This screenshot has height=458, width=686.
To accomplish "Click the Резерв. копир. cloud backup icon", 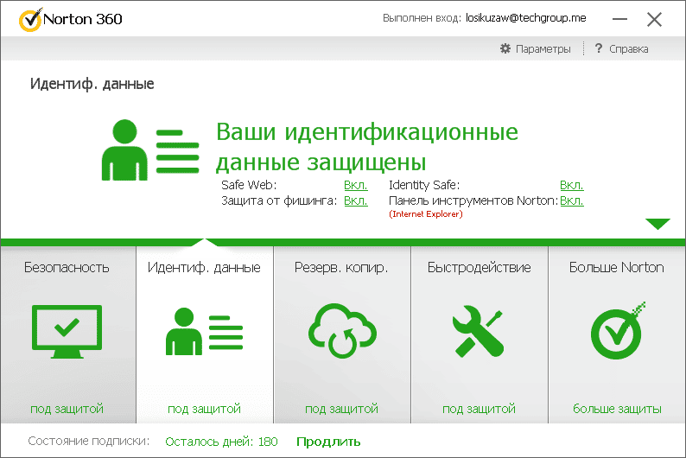I will coord(342,330).
